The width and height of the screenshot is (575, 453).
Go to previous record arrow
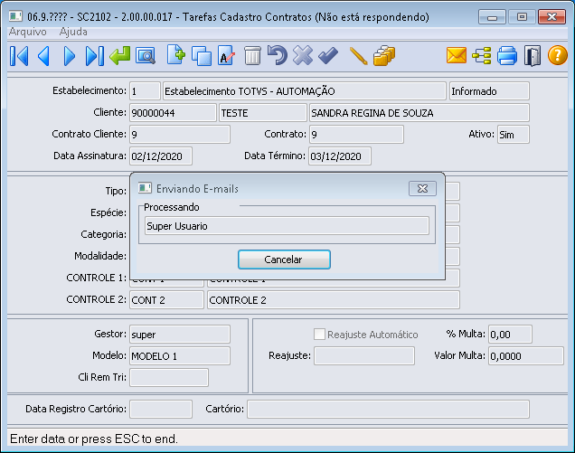pyautogui.click(x=44, y=56)
